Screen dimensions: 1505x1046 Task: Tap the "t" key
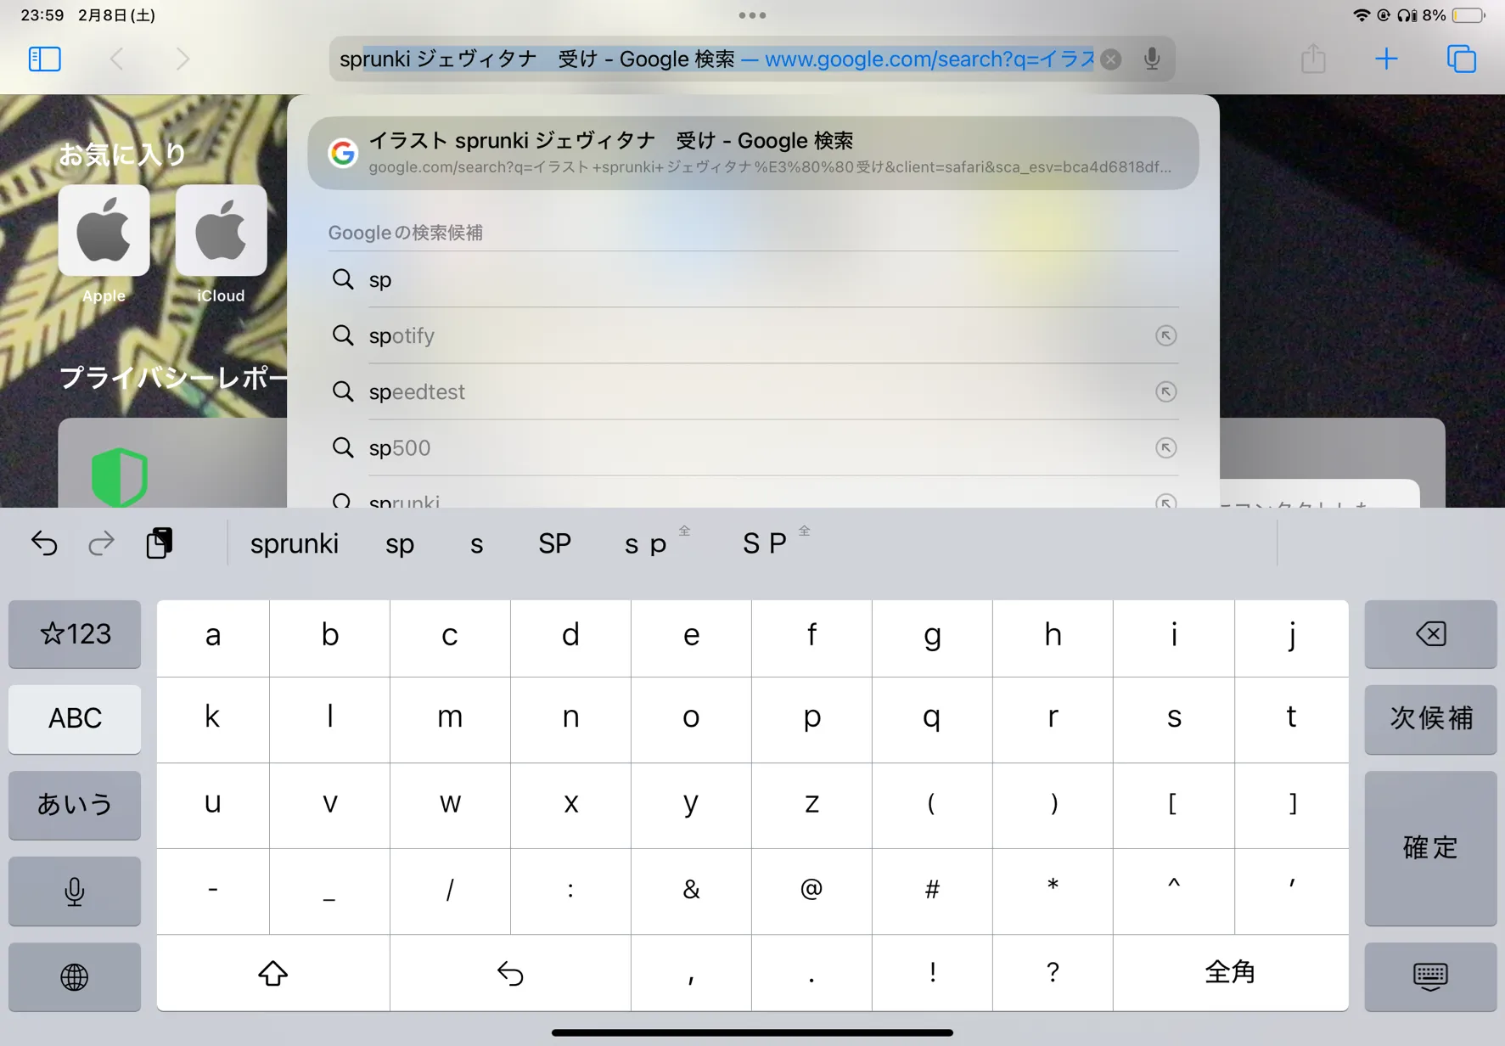point(1291,720)
